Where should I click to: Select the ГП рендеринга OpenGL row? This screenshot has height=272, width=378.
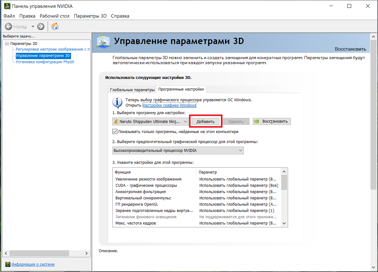click(x=197, y=204)
